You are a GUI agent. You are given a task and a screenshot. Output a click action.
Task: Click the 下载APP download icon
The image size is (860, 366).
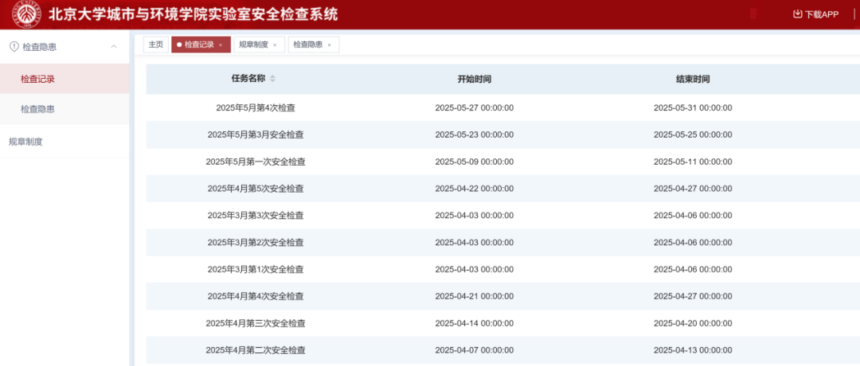797,14
